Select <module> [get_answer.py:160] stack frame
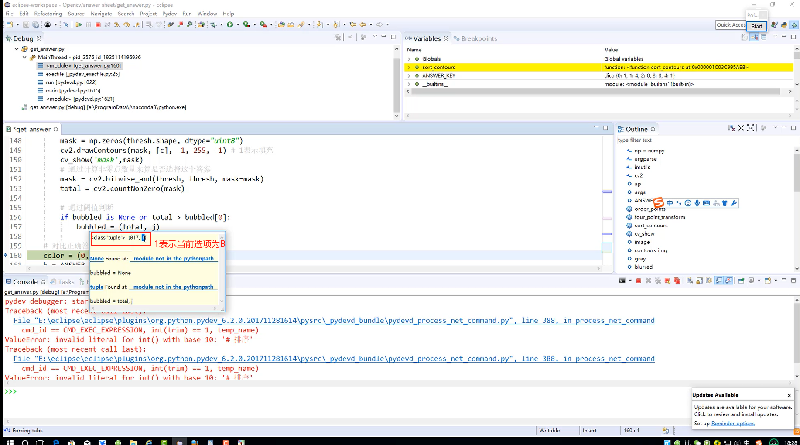Viewport: 800px width, 445px height. coord(79,65)
